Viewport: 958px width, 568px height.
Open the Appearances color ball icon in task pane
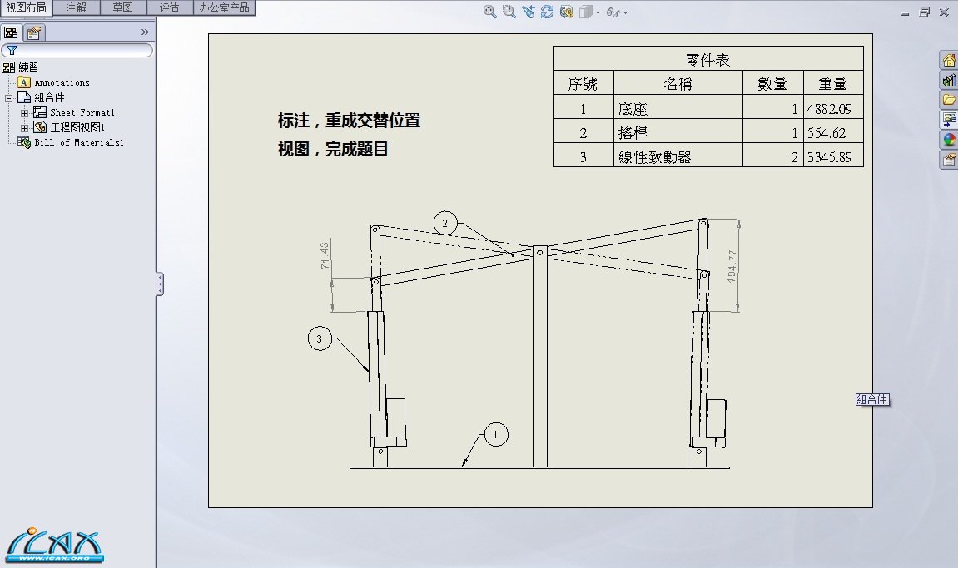click(x=948, y=139)
